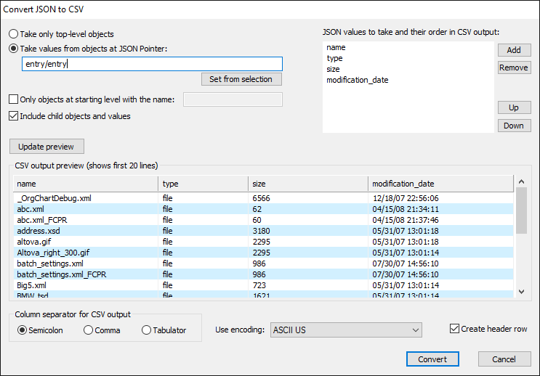
Task: Select the address.xsd row
Action: 263,231
